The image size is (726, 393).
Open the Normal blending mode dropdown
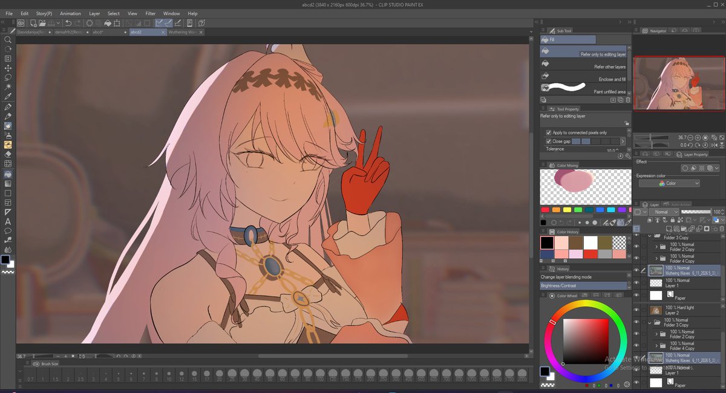point(664,212)
